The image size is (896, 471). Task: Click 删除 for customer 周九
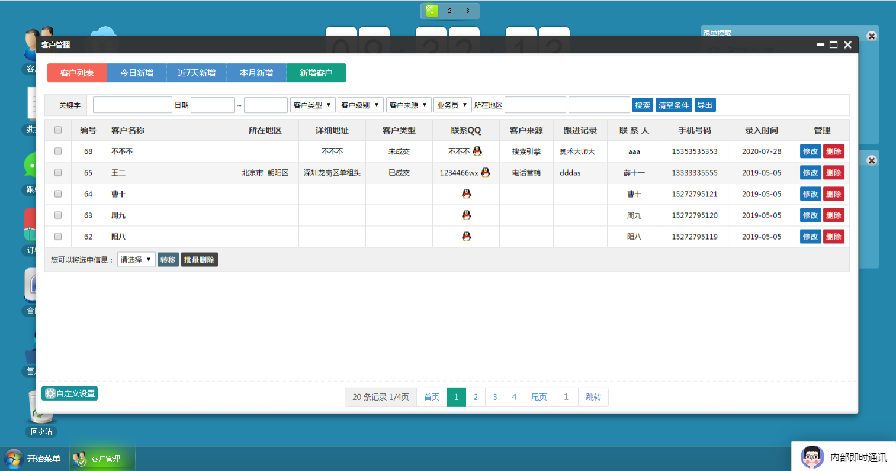[834, 215]
